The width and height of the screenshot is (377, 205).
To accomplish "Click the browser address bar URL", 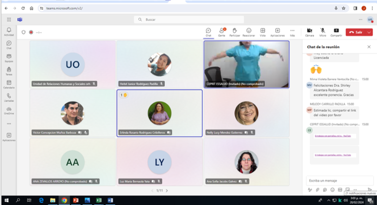I will coord(64,8).
